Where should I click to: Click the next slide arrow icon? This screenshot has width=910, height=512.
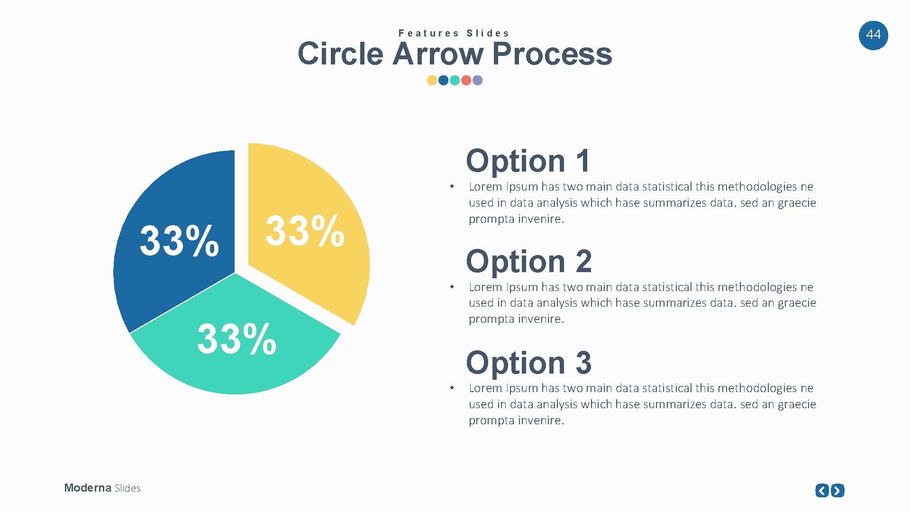(x=837, y=490)
